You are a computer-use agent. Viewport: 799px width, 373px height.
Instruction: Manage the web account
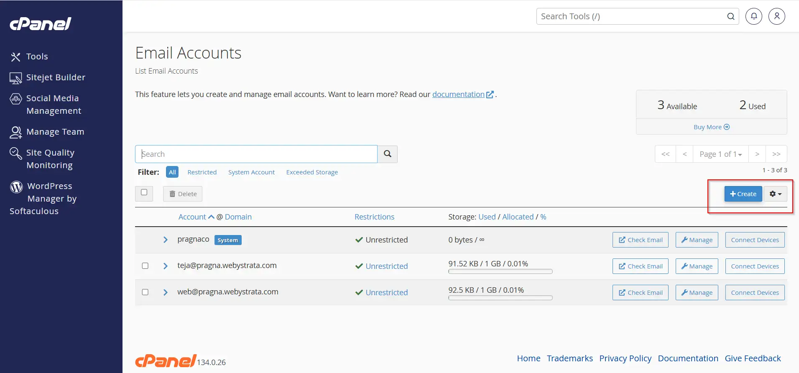click(697, 293)
